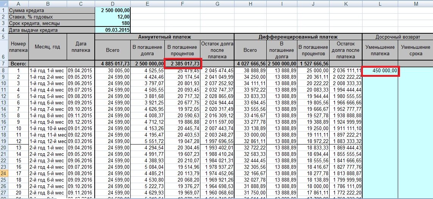433x199 pixels.
Task: Select cell '1-й год 6-й мес'
Action: click(x=47, y=103)
